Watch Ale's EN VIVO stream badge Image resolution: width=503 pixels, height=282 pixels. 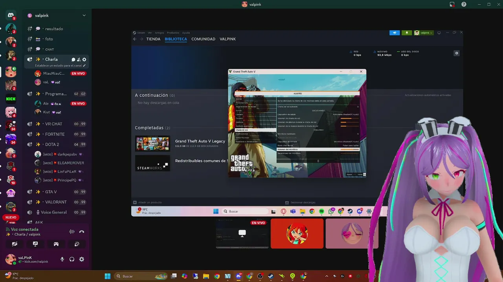78,103
